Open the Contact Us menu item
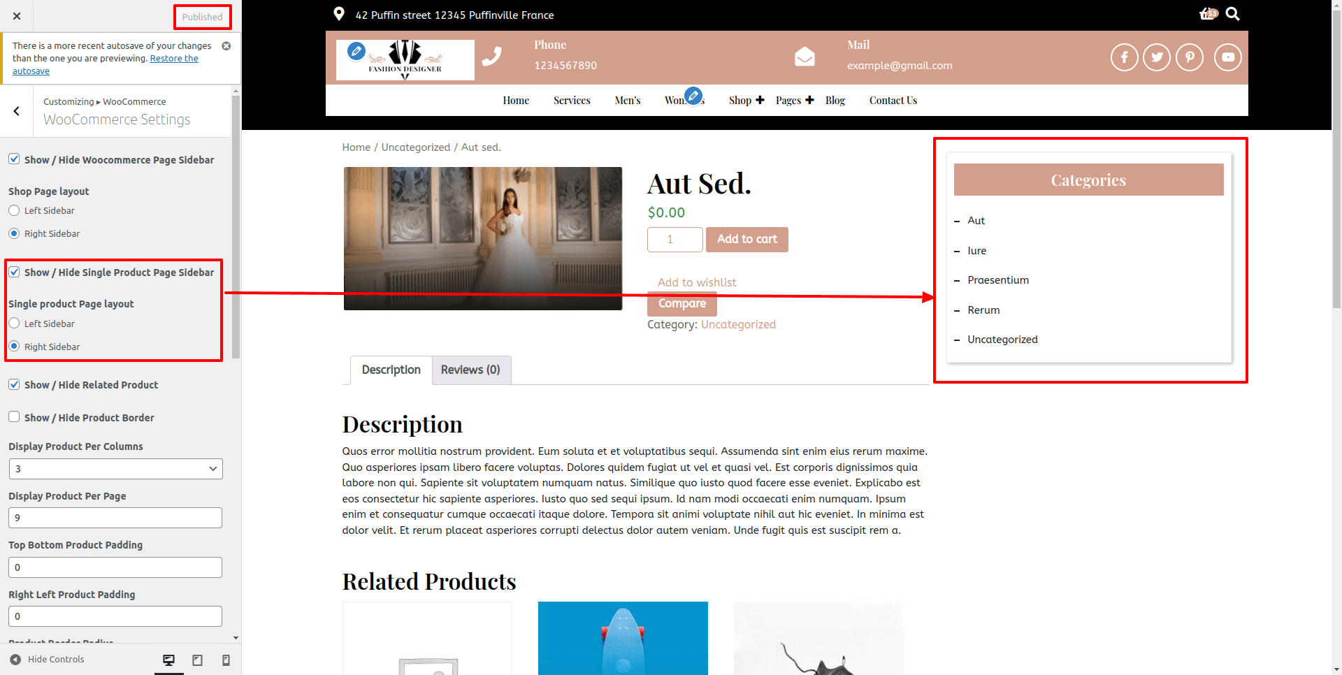The image size is (1342, 675). [x=893, y=101]
